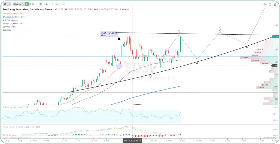Expand the 4 hours timeframe dropdown
This screenshot has width=280, height=144.
coord(18,4)
